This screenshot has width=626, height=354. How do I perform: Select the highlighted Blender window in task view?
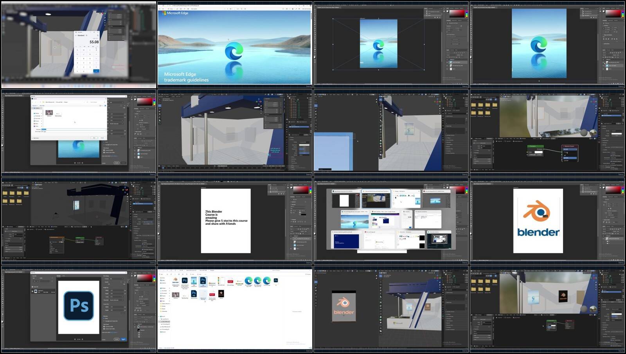coord(376,199)
